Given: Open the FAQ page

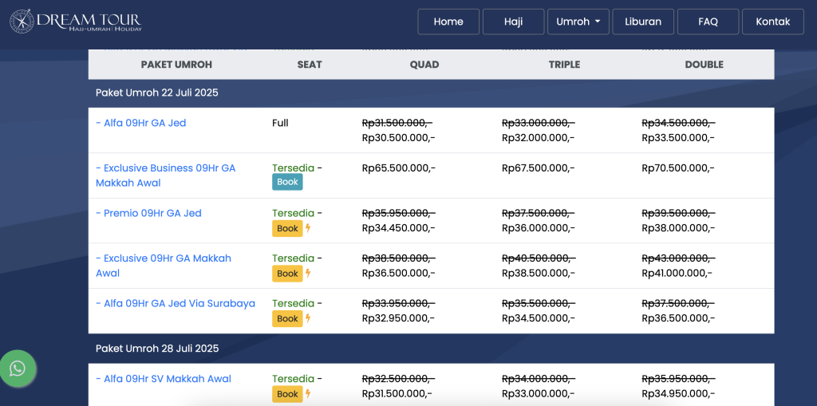Looking at the screenshot, I should click(708, 22).
